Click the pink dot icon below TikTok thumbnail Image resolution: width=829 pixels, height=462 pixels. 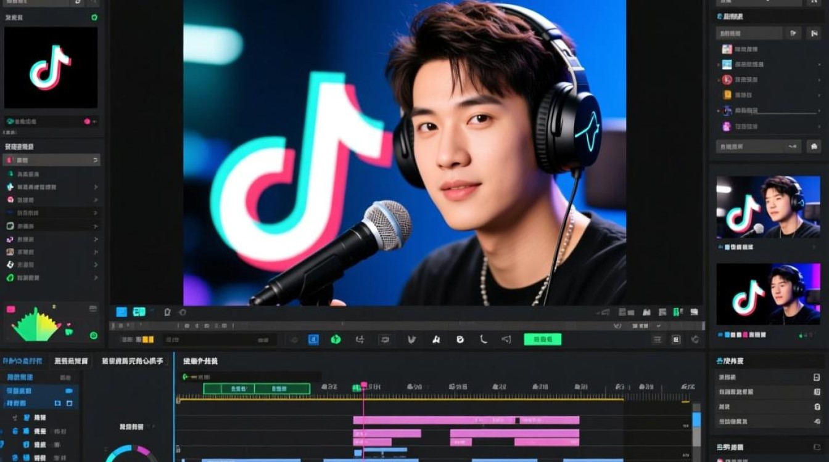[87, 122]
